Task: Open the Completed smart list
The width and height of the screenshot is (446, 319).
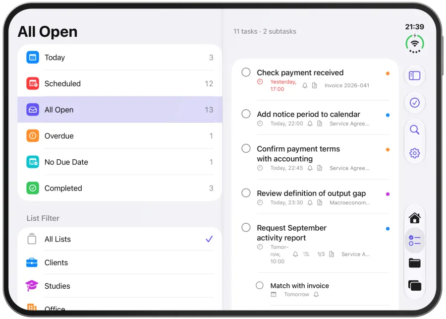Action: tap(120, 188)
